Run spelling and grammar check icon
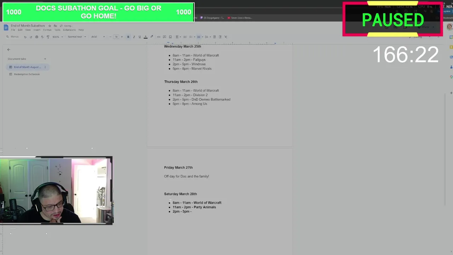The image size is (453, 255). click(x=42, y=37)
